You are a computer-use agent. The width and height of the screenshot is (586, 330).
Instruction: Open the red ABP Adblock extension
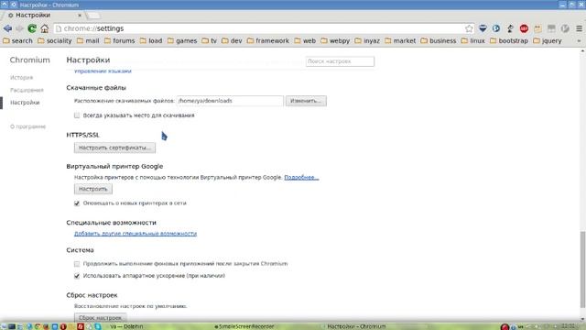tap(524, 28)
